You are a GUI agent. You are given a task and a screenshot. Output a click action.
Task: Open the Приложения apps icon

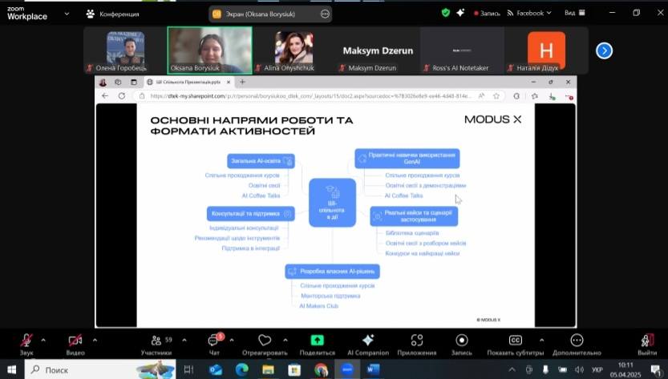416,341
